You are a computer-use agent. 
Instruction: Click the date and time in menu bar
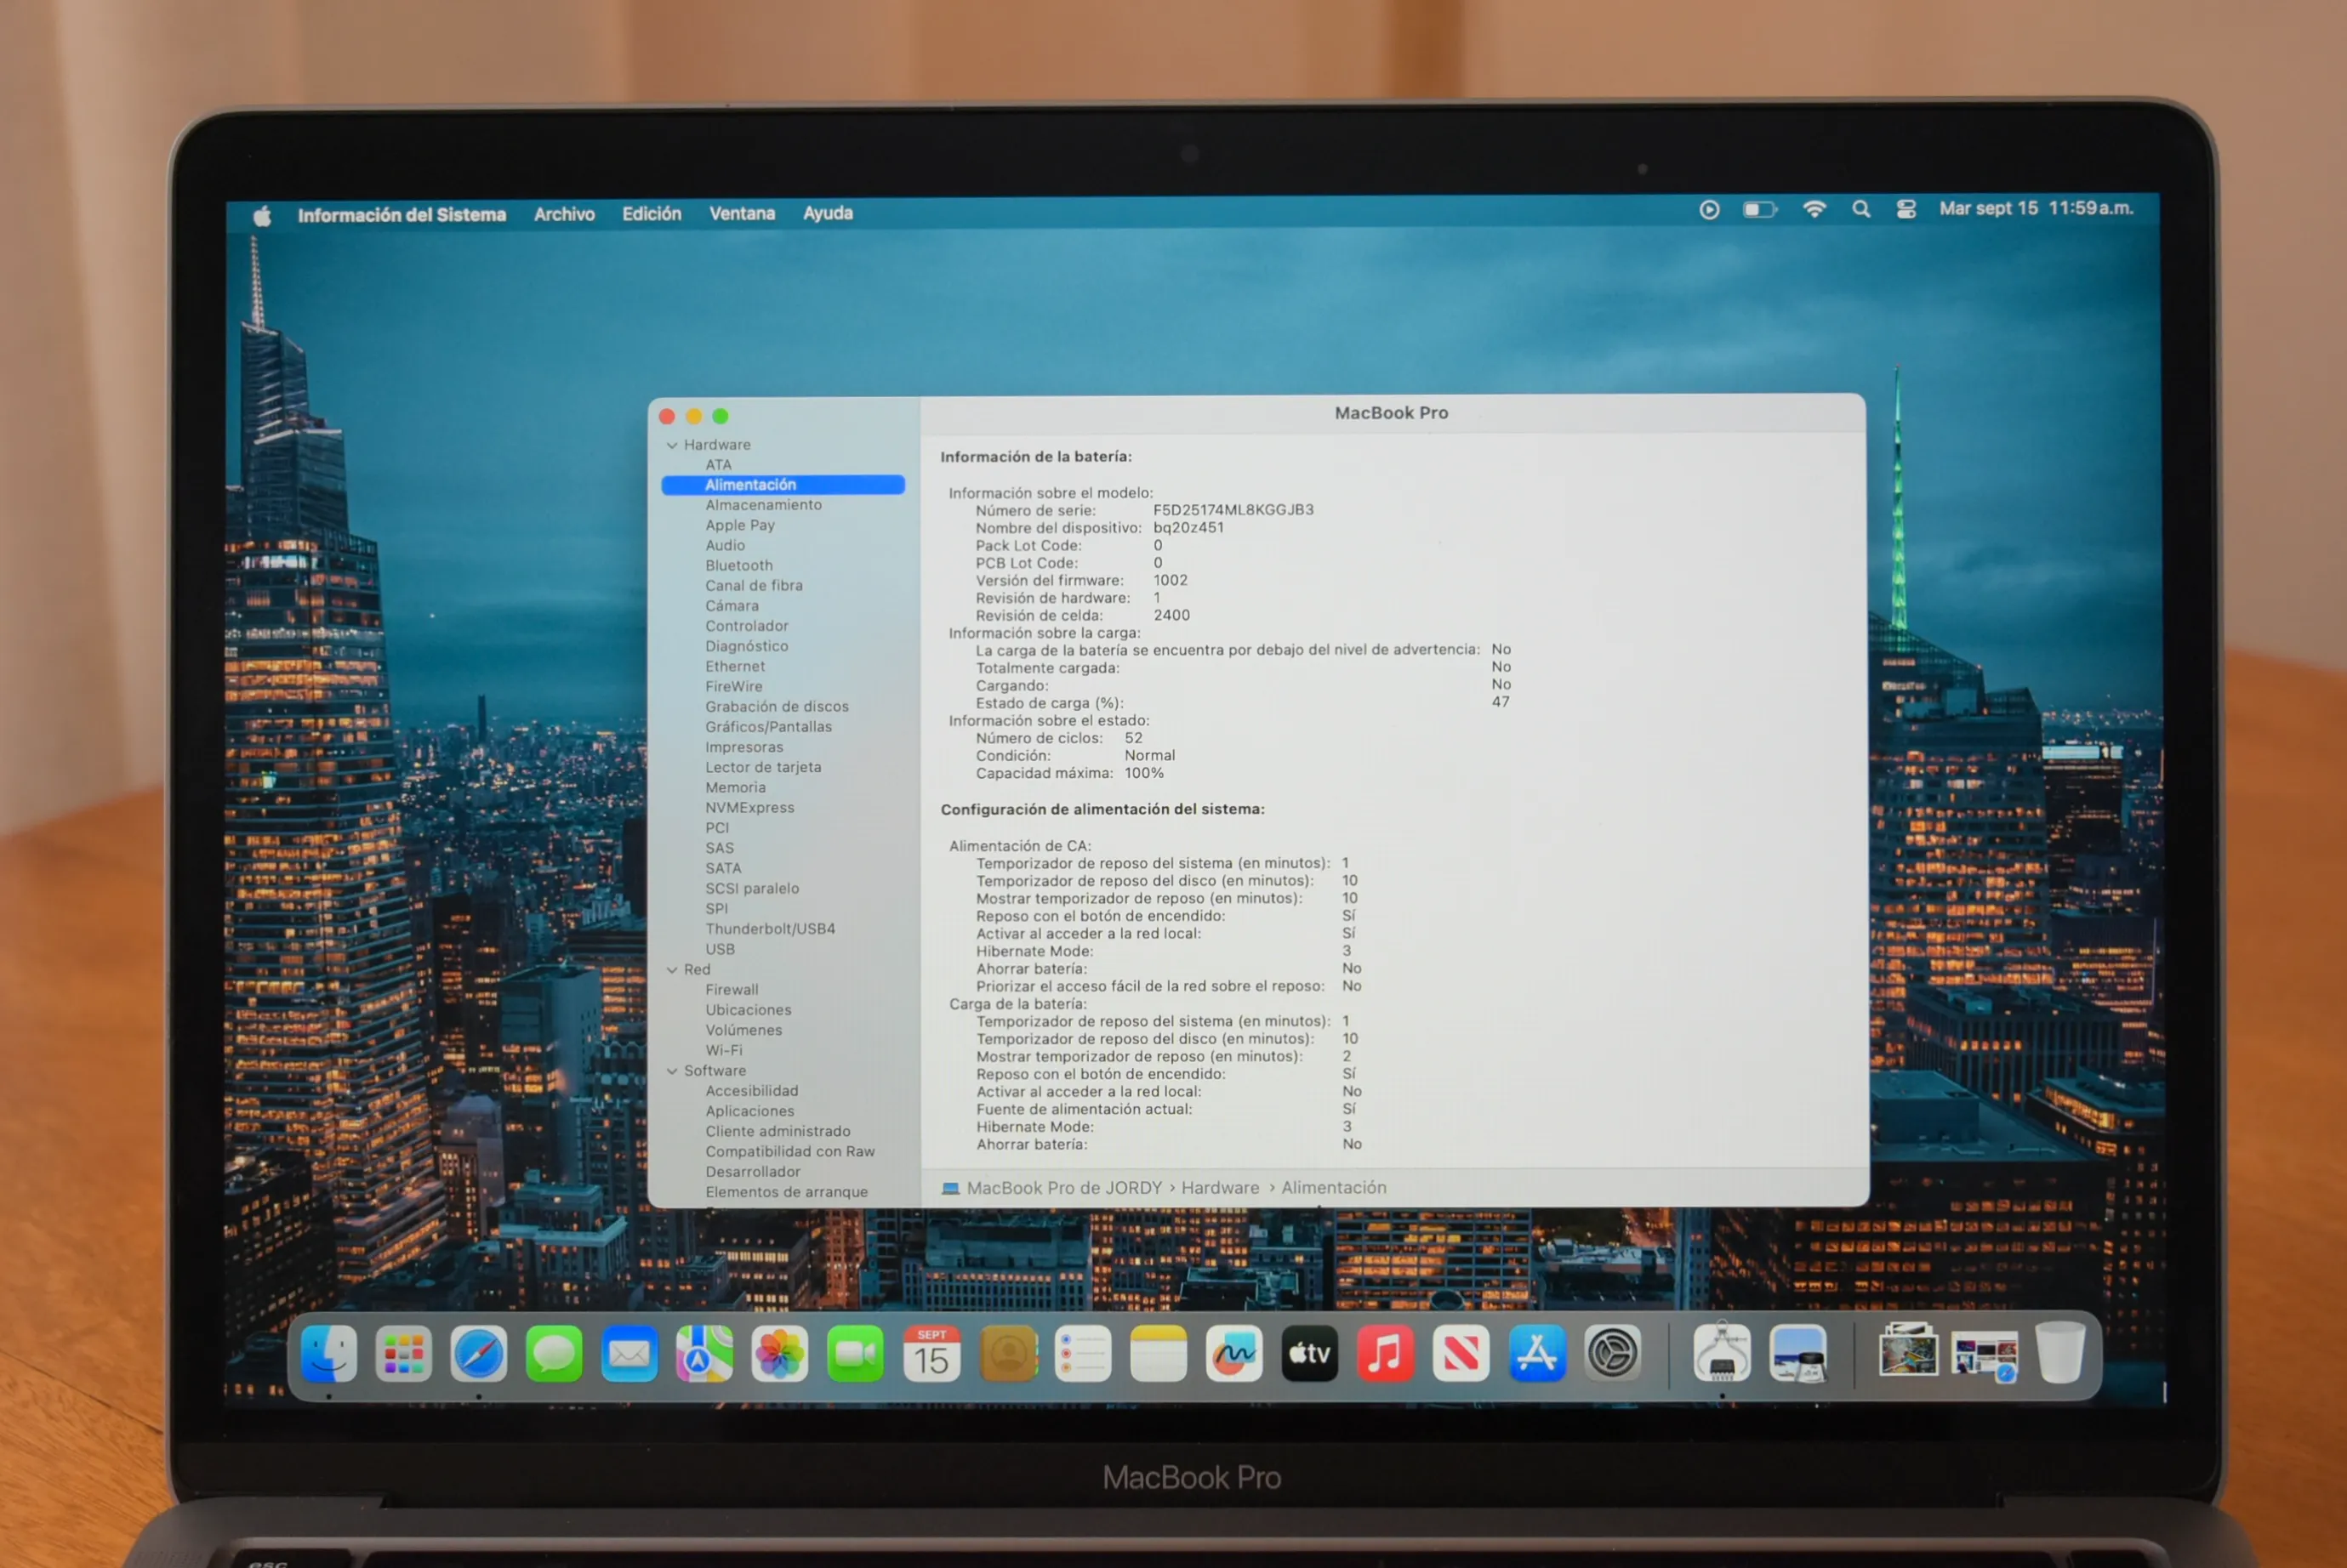click(2036, 208)
